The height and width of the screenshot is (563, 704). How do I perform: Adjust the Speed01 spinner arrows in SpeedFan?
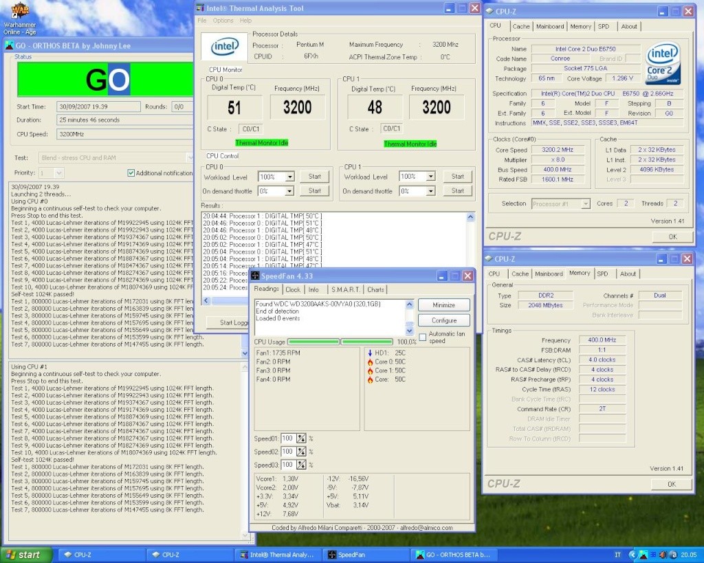[301, 439]
